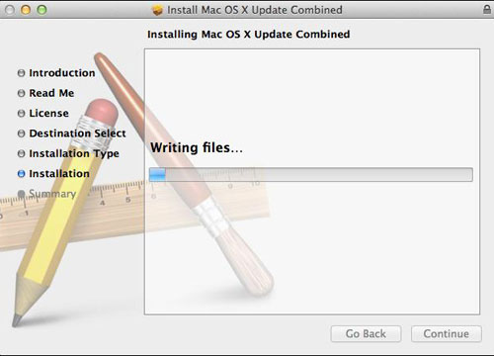The image size is (494, 356).
Task: Select the Installation Type step label
Action: 74,153
